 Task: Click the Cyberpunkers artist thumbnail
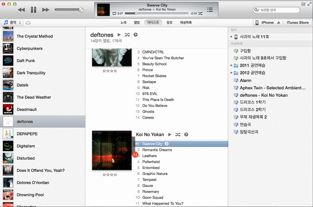[8, 49]
